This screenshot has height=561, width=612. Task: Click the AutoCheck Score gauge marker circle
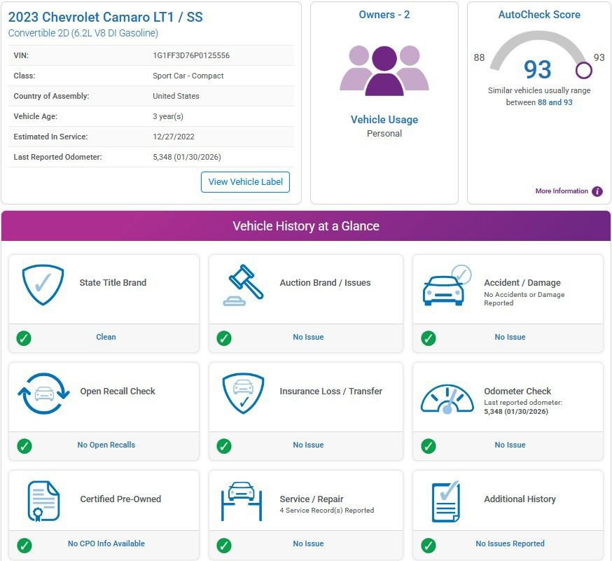[583, 70]
